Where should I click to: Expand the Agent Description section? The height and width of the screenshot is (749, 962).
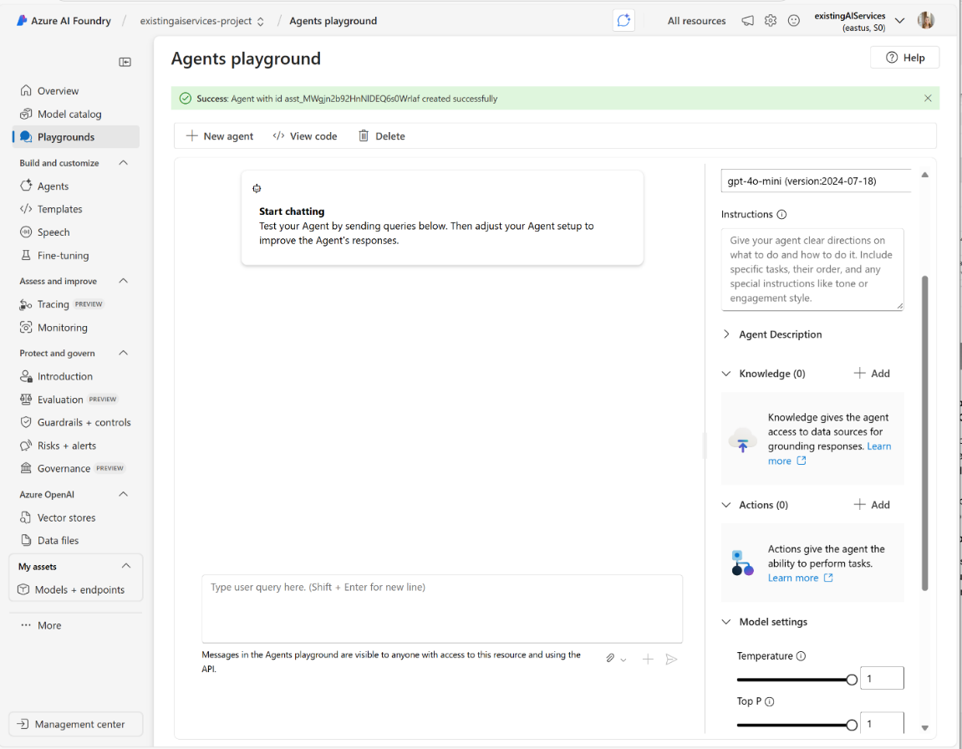[726, 334]
